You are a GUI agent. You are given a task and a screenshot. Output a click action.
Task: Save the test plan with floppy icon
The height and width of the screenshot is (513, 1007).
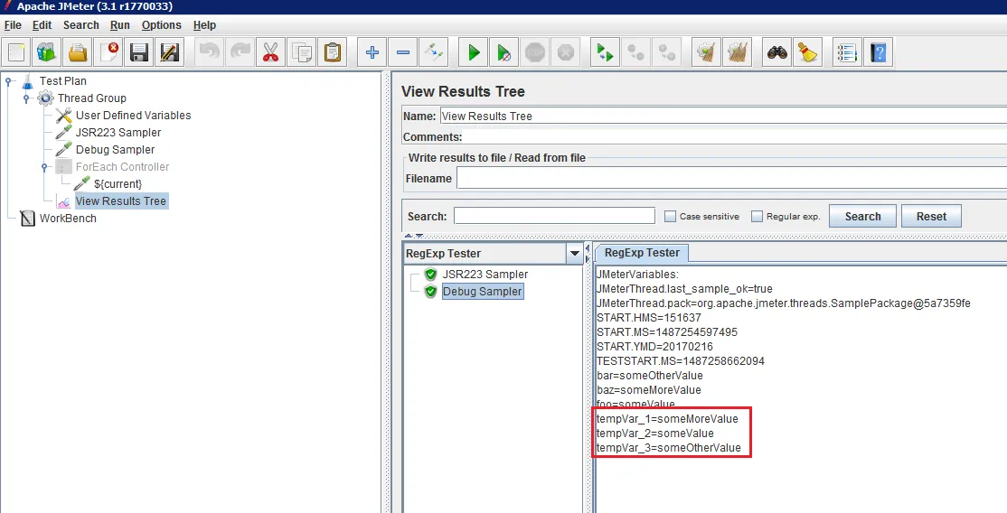[x=138, y=52]
